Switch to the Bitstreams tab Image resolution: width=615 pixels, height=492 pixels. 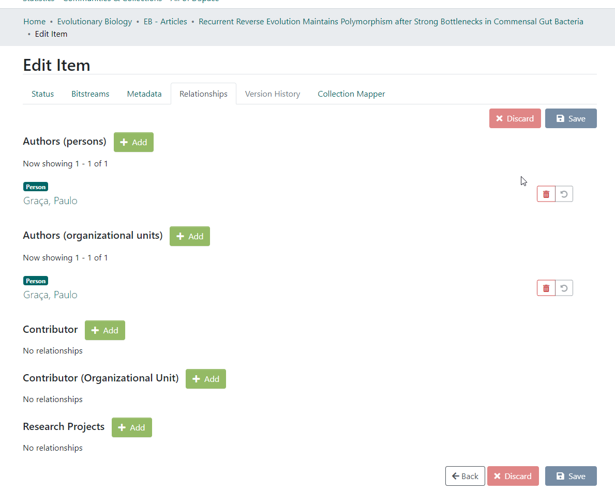(x=90, y=94)
